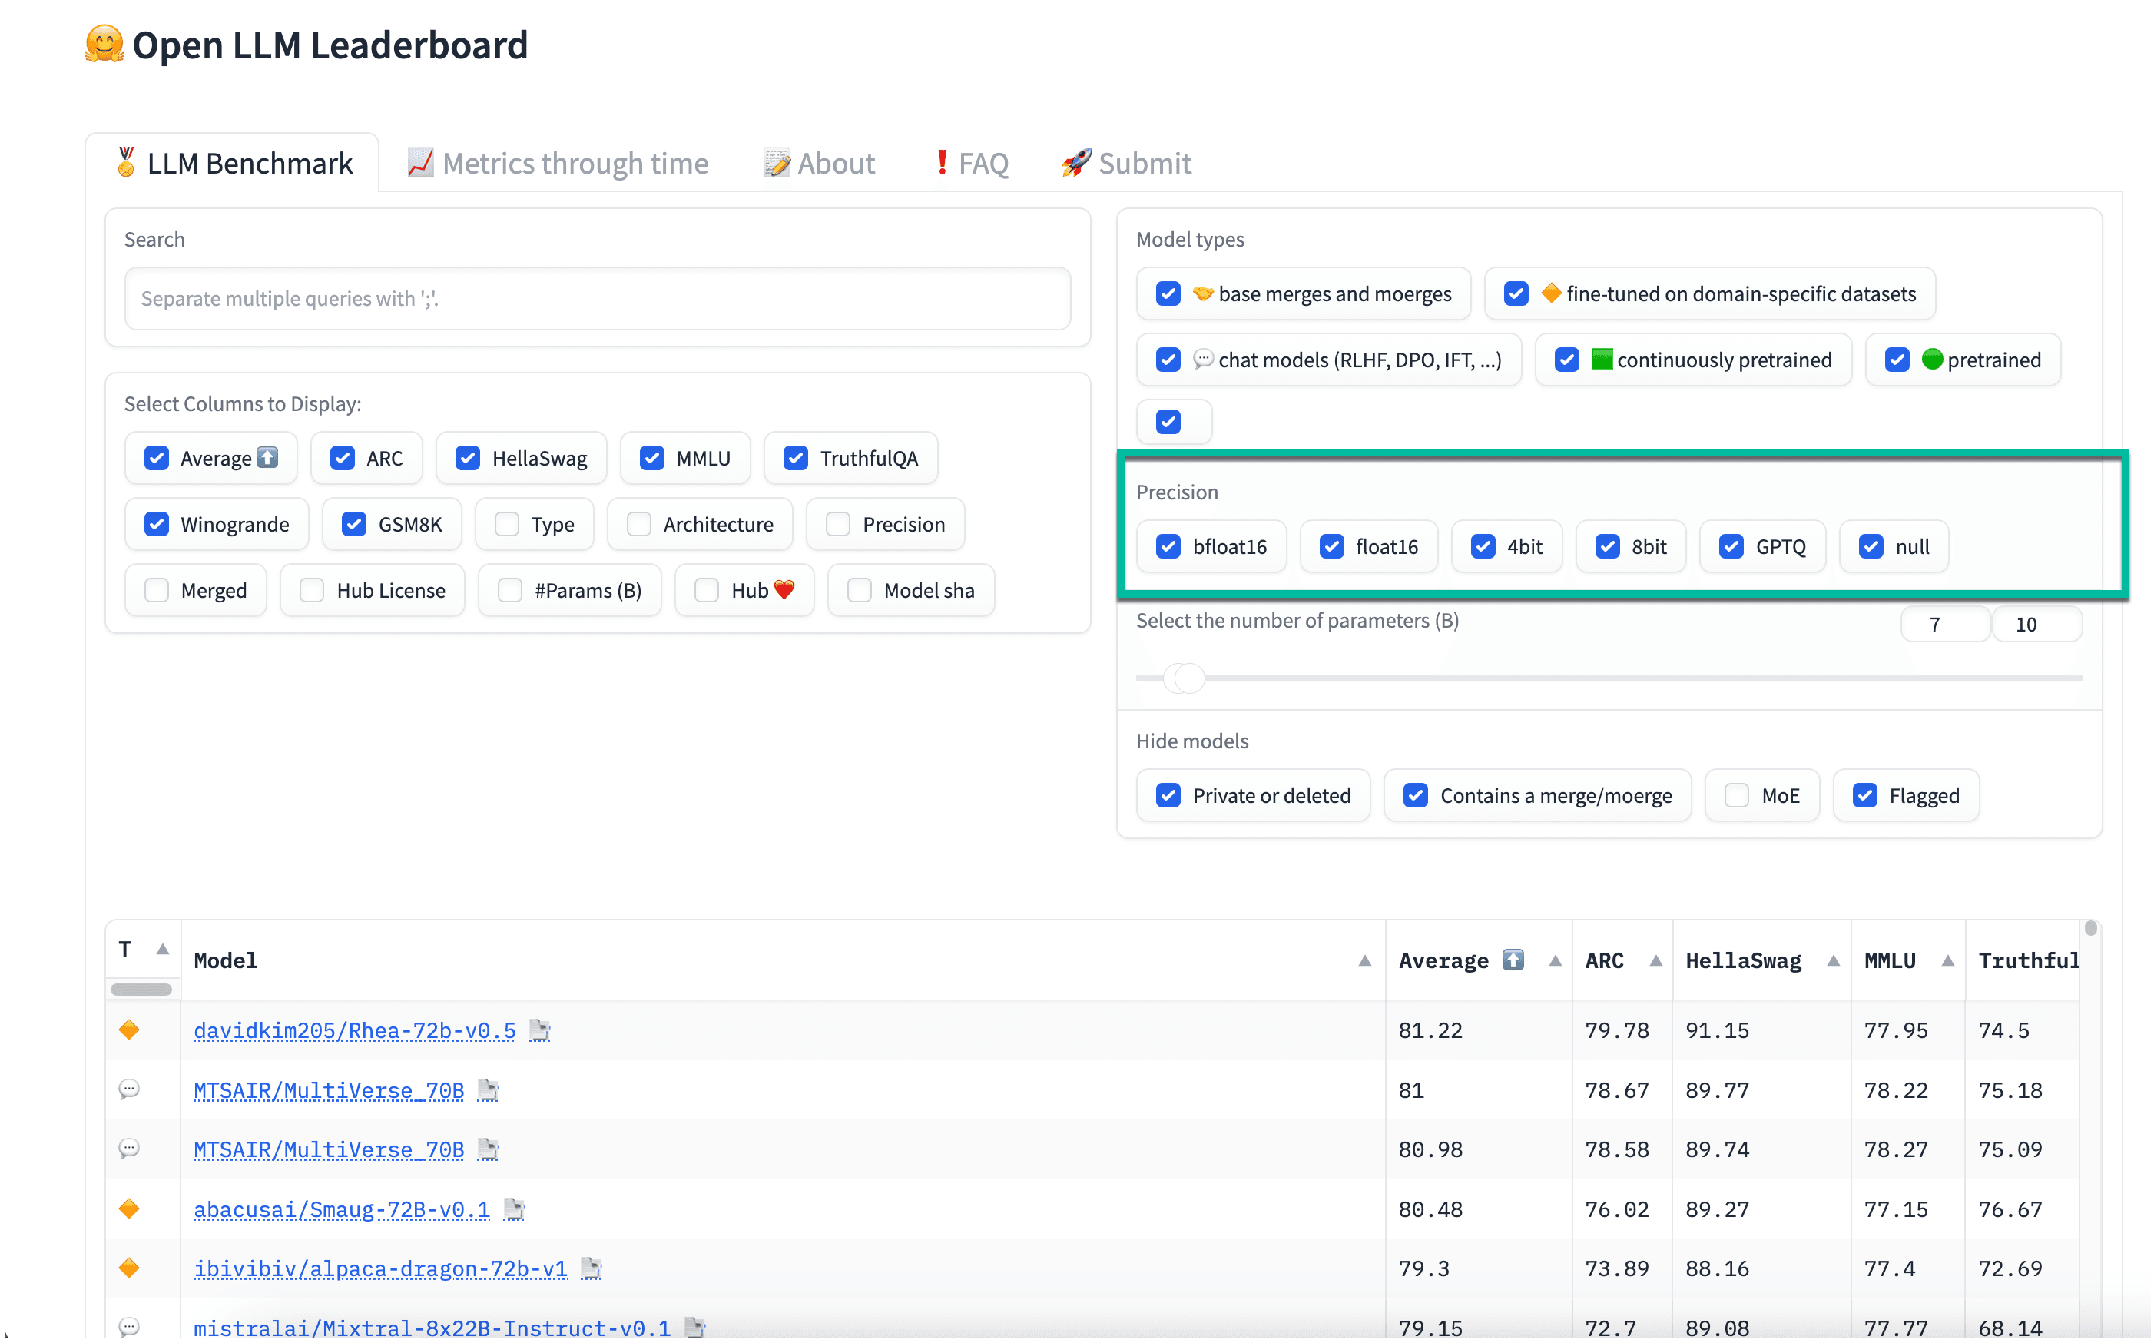This screenshot has height=1343, width=2154.
Task: Sort by the Average column sort arrow
Action: [x=1556, y=961]
